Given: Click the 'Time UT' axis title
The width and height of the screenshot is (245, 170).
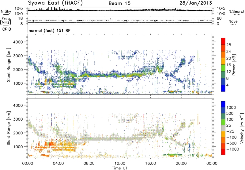Looking at the screenshot, I should pos(120,168).
